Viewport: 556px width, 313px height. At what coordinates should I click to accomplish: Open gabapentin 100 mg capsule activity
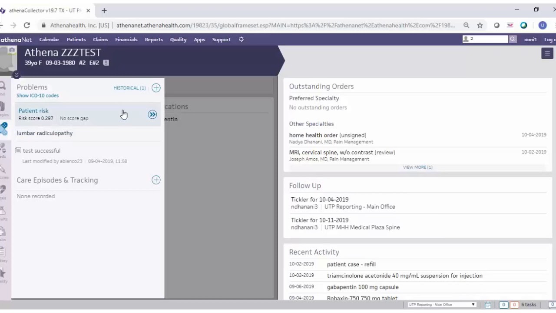363,287
